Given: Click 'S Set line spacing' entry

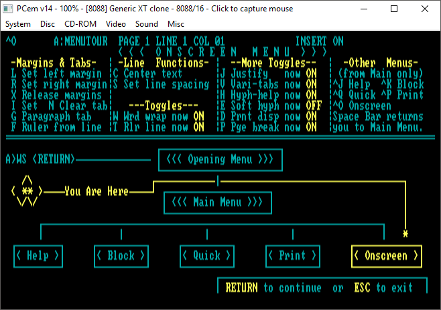Looking at the screenshot, I should point(161,84).
